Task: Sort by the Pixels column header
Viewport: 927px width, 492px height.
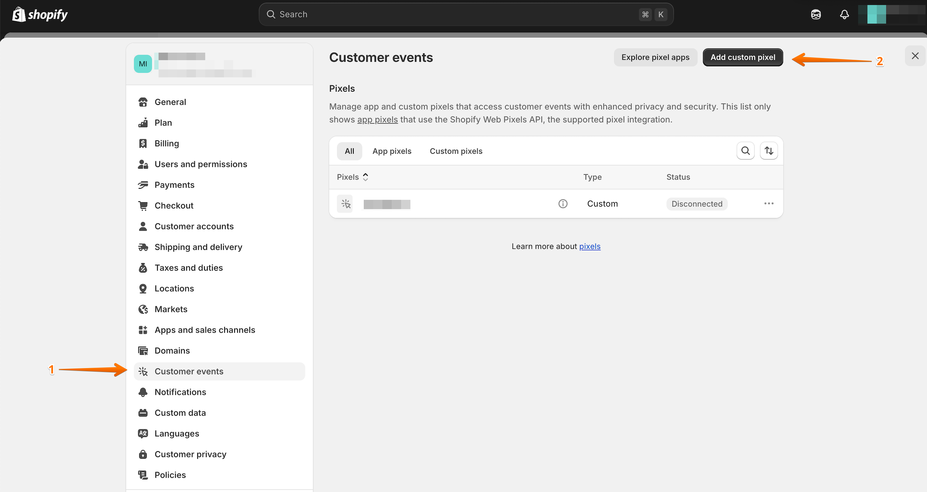Action: (x=352, y=177)
